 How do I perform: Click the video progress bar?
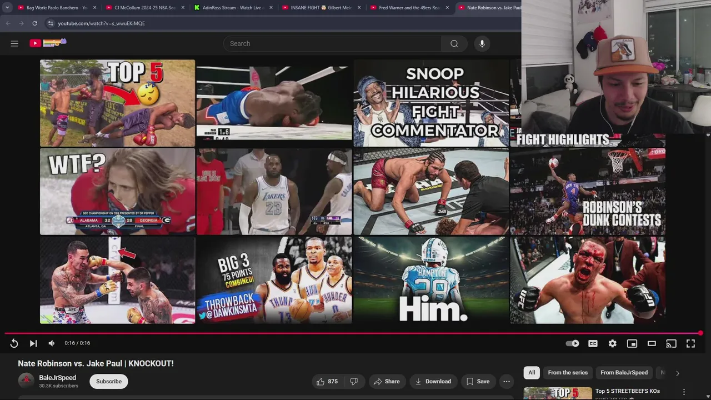point(353,333)
